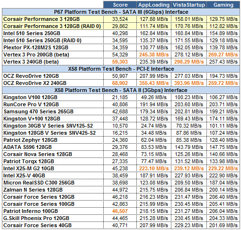Click the Corsair Force Series 40GB label
Screen dimensions: 241x230
pos(37,225)
